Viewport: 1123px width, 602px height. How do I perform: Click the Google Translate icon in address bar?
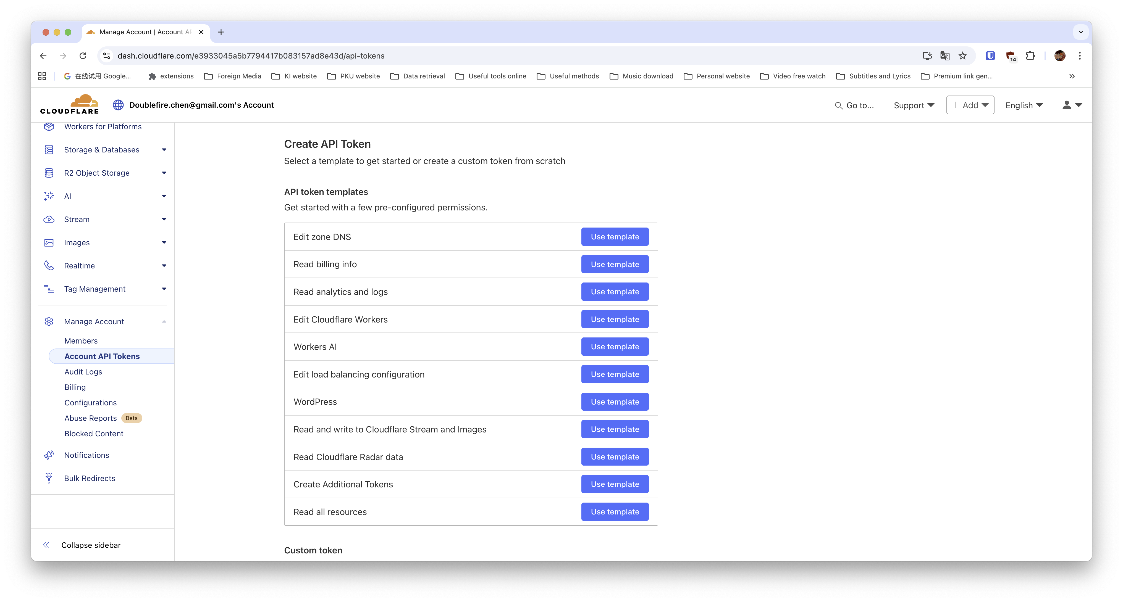945,56
